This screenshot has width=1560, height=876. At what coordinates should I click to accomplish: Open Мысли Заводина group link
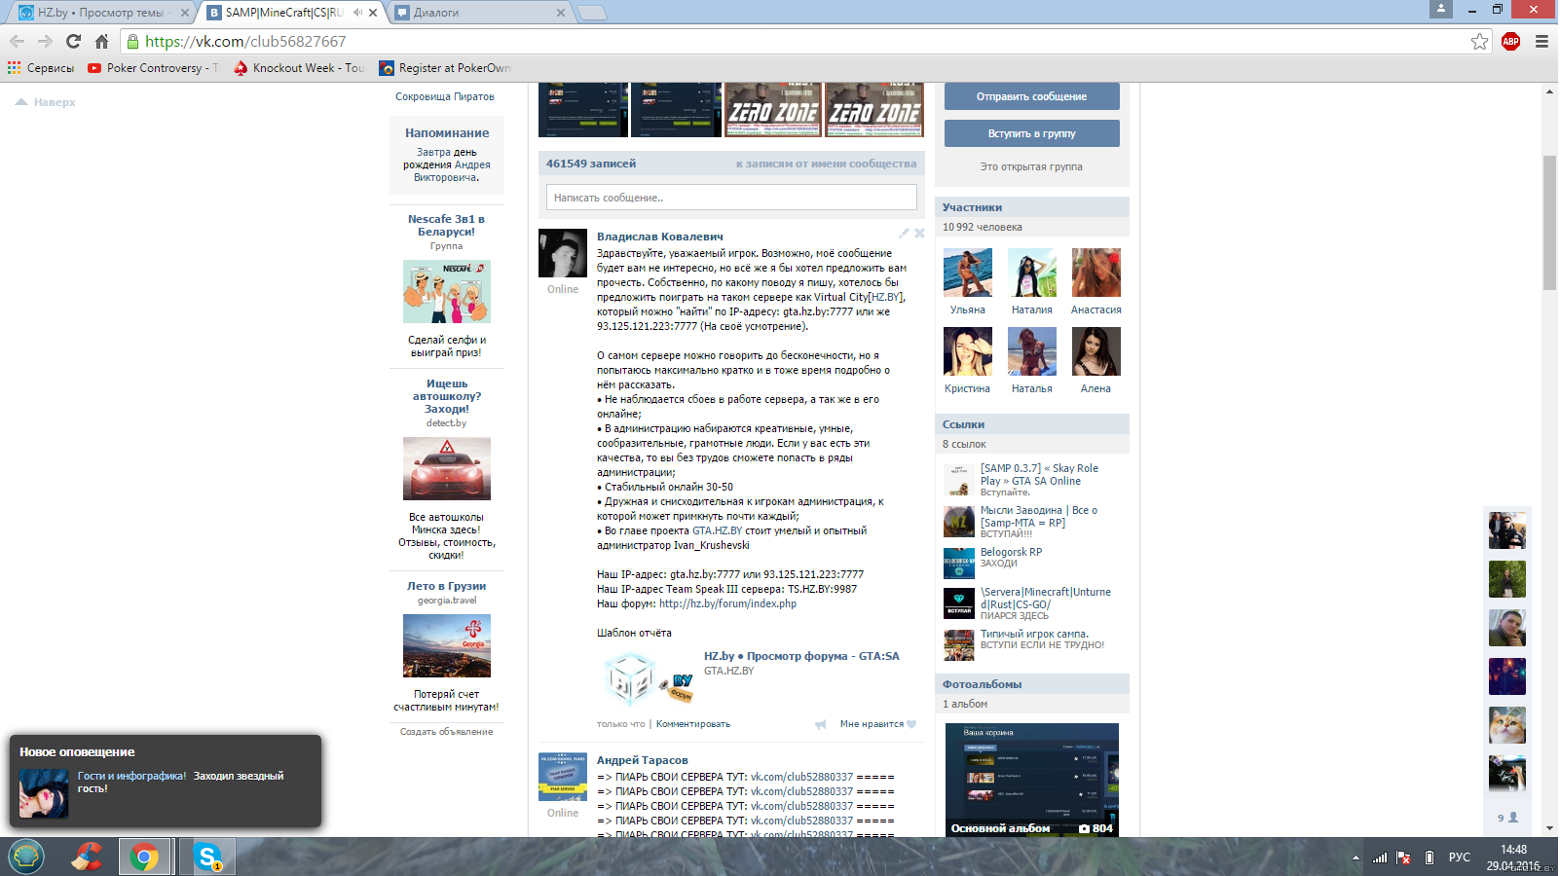pyautogui.click(x=1038, y=516)
